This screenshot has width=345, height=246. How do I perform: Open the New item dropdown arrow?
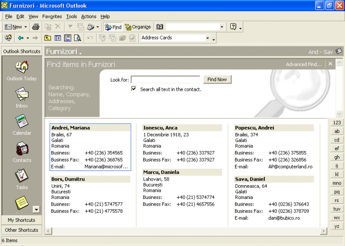[26, 27]
